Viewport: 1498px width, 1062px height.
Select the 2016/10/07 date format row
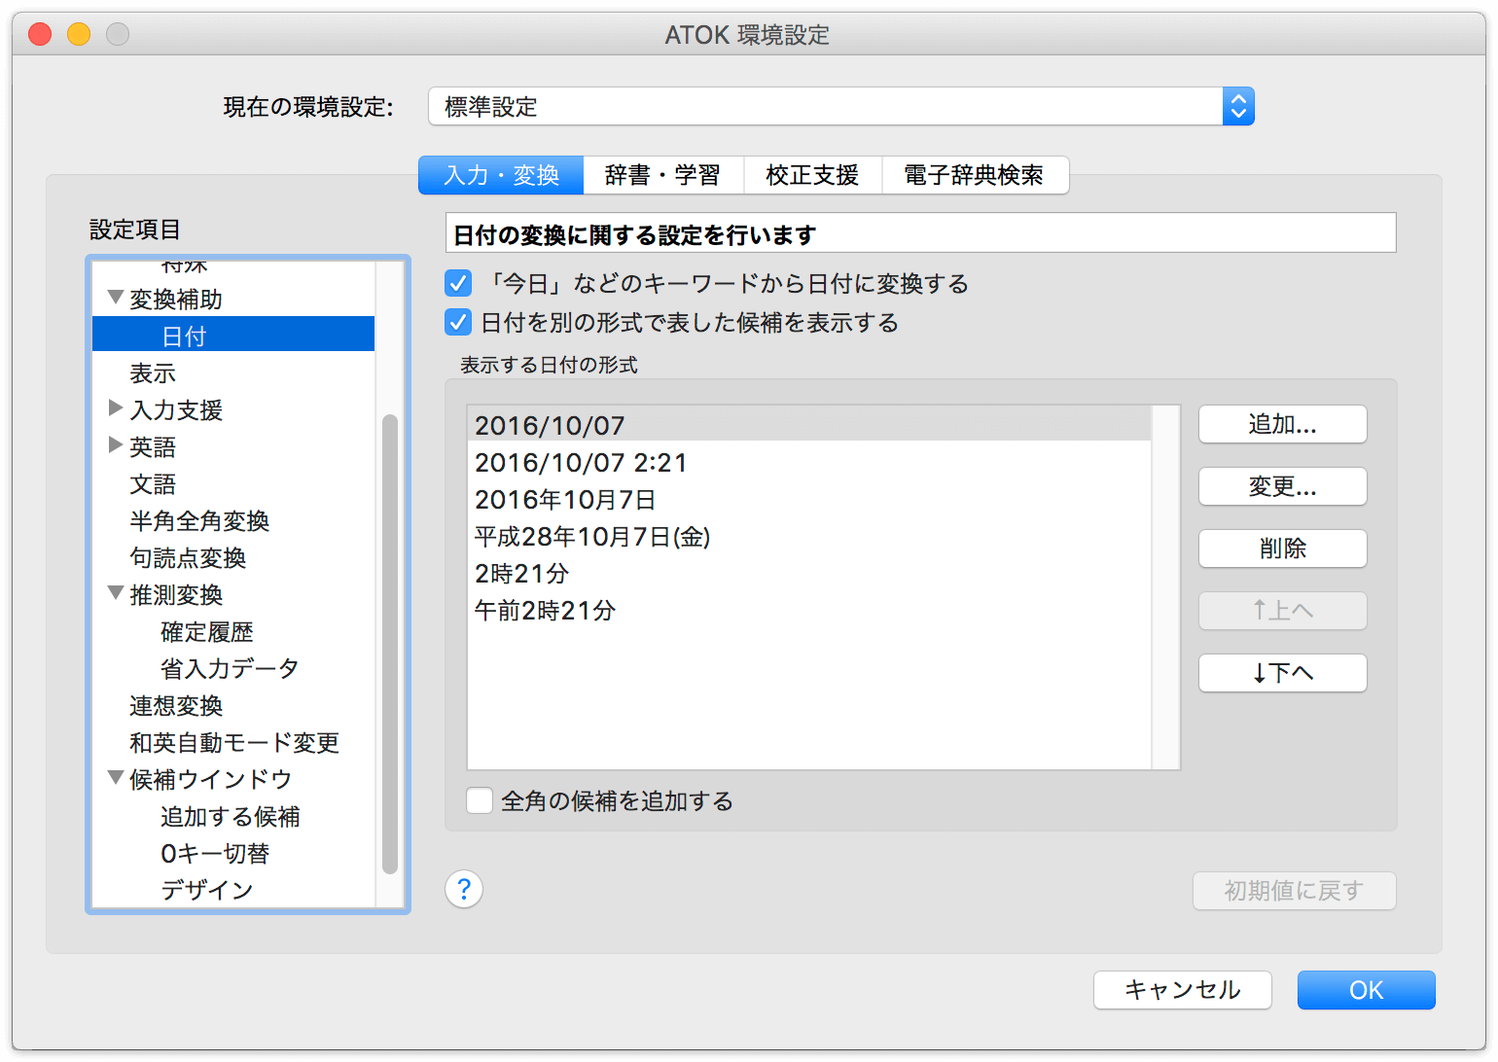tap(809, 425)
